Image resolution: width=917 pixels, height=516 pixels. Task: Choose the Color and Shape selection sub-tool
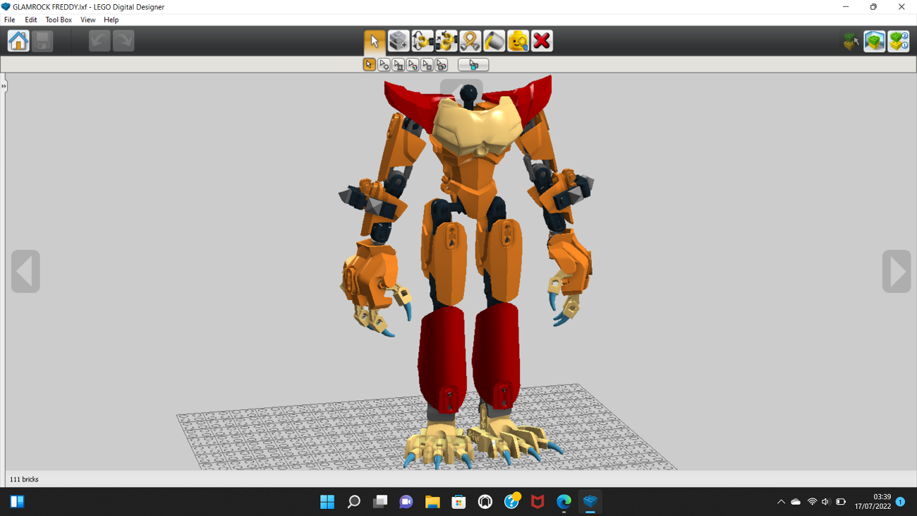click(x=442, y=65)
